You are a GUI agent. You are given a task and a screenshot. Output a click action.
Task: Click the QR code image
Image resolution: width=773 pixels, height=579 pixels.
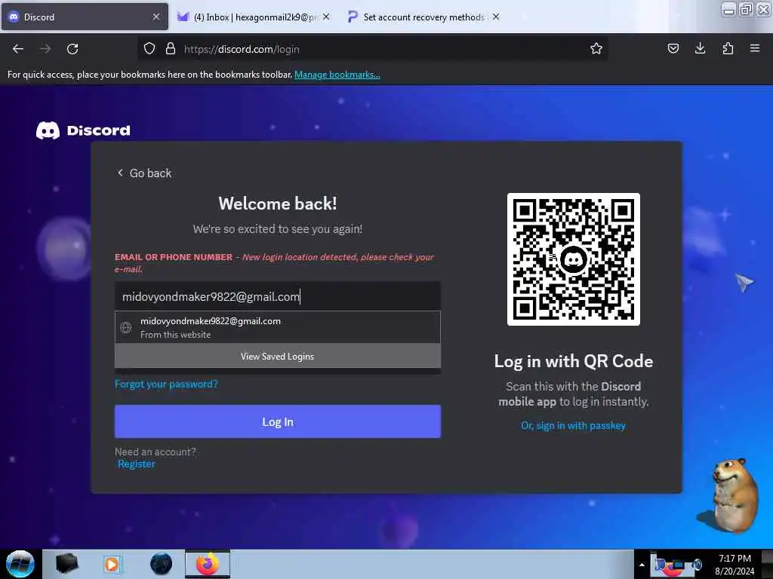tap(574, 259)
